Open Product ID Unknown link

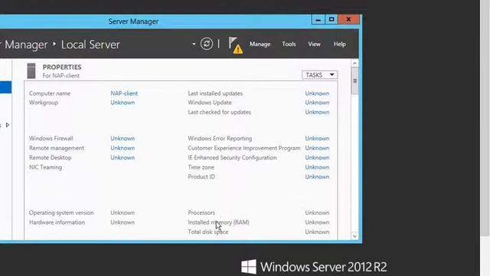pos(317,177)
